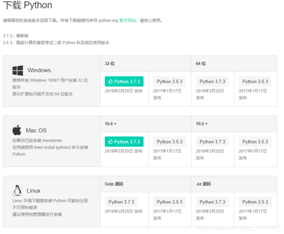The image size is (284, 234).
Task: Click the Windows logo icon
Action: [x=17, y=71]
